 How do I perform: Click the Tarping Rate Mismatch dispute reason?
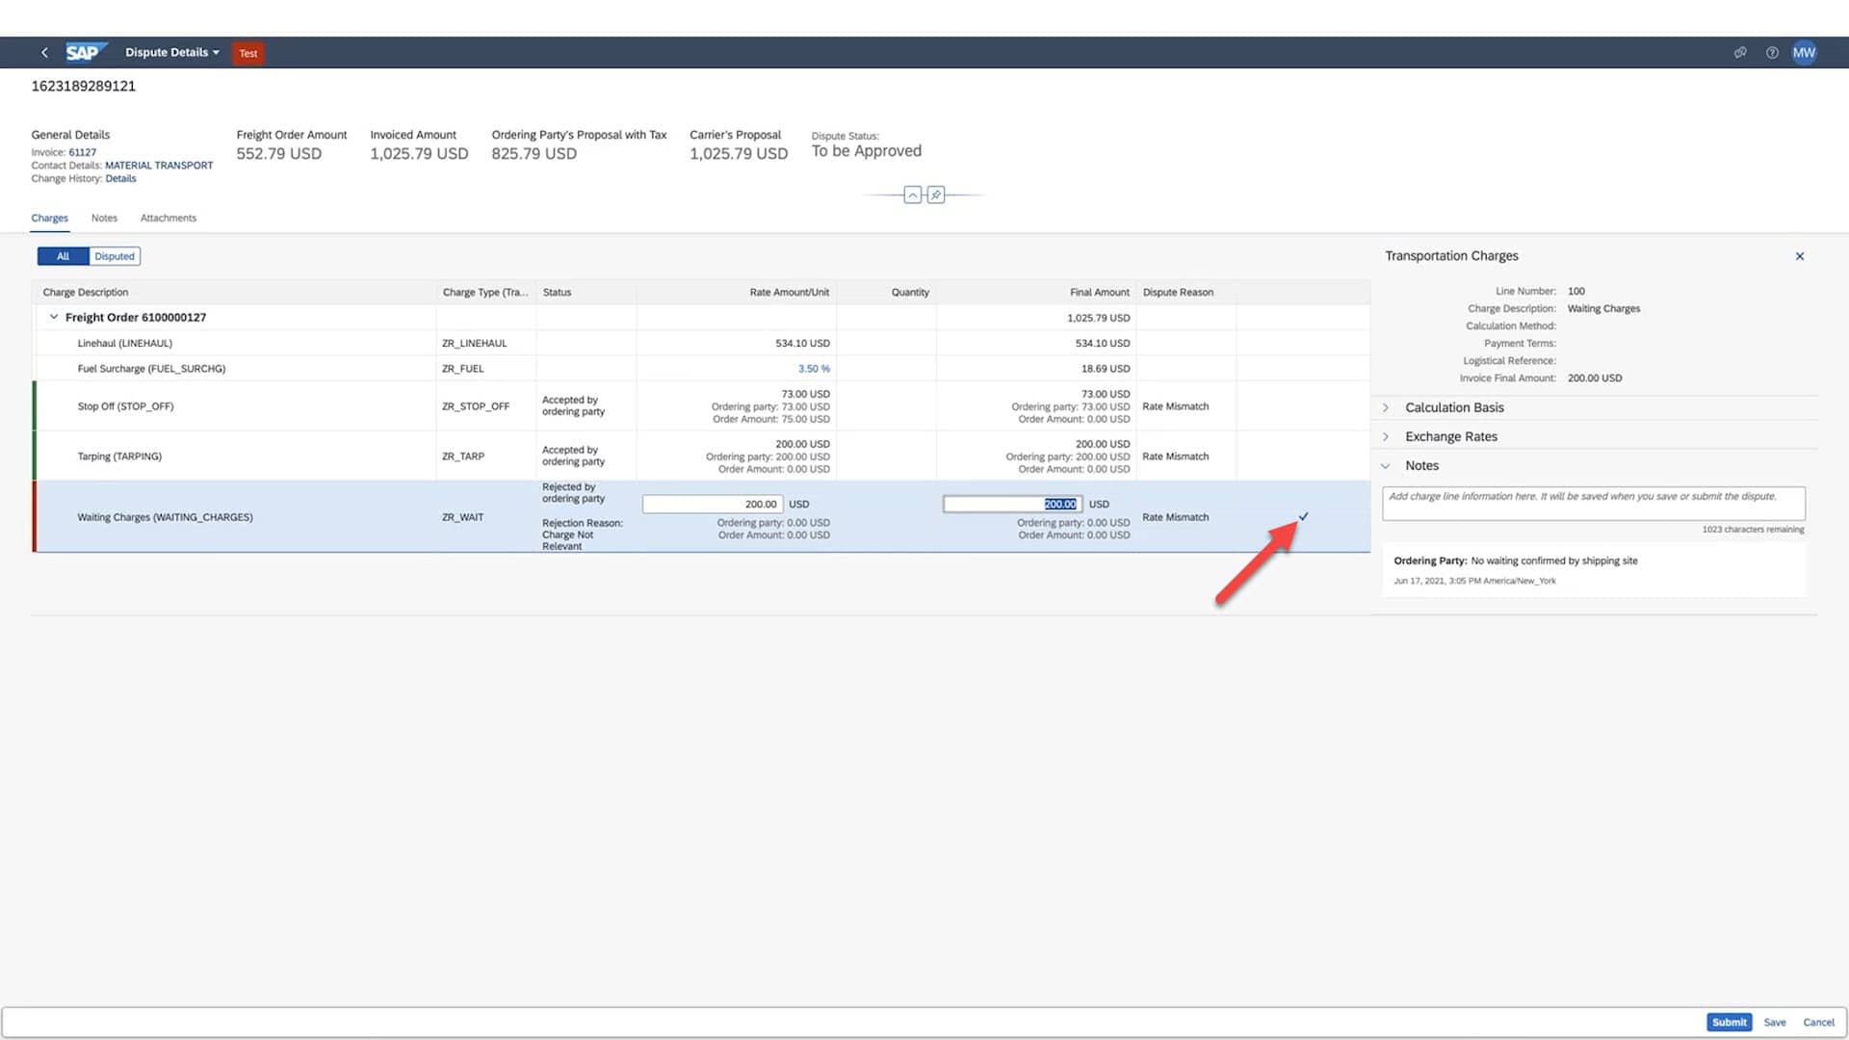1175,456
